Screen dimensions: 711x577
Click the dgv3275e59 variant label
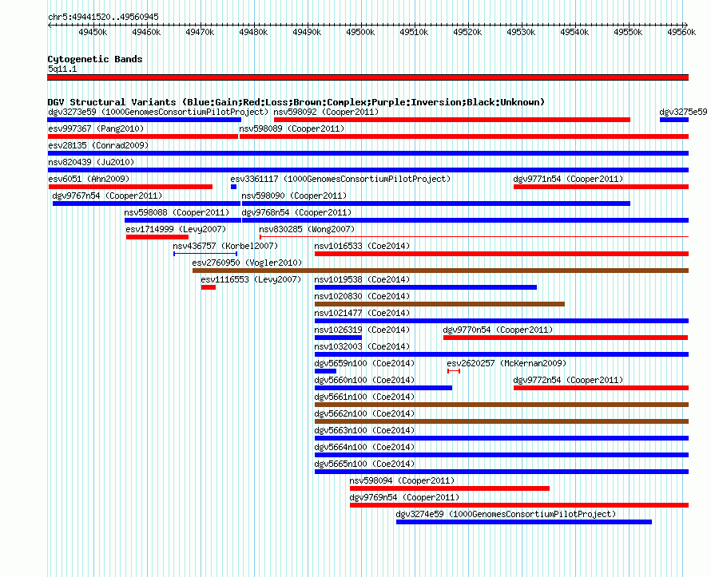pyautogui.click(x=683, y=112)
